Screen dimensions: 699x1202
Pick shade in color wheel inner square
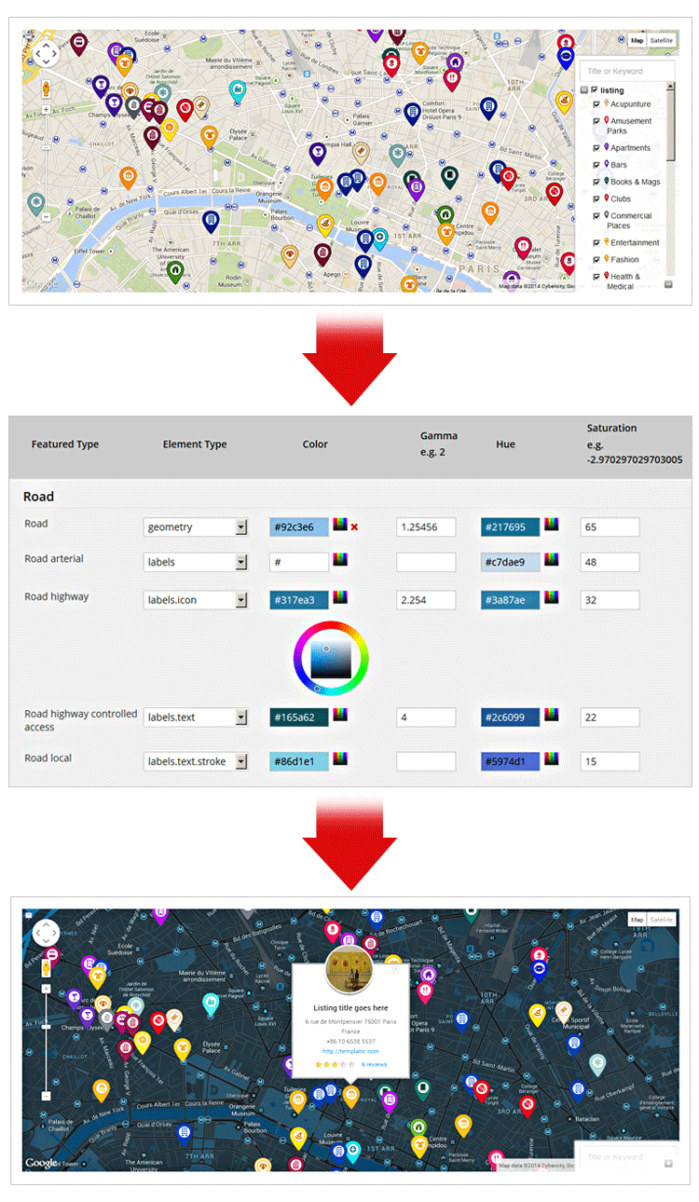pyautogui.click(x=330, y=659)
